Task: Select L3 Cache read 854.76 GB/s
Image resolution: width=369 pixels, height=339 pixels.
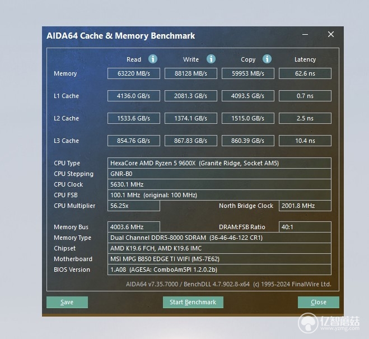Action: pyautogui.click(x=134, y=141)
